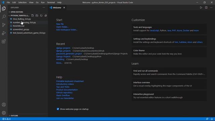The image size is (215, 121).
Task: Open the Color theme customize card
Action: (169, 52)
